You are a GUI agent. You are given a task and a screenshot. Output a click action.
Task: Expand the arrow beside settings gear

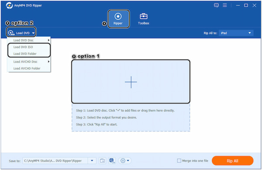(128, 161)
